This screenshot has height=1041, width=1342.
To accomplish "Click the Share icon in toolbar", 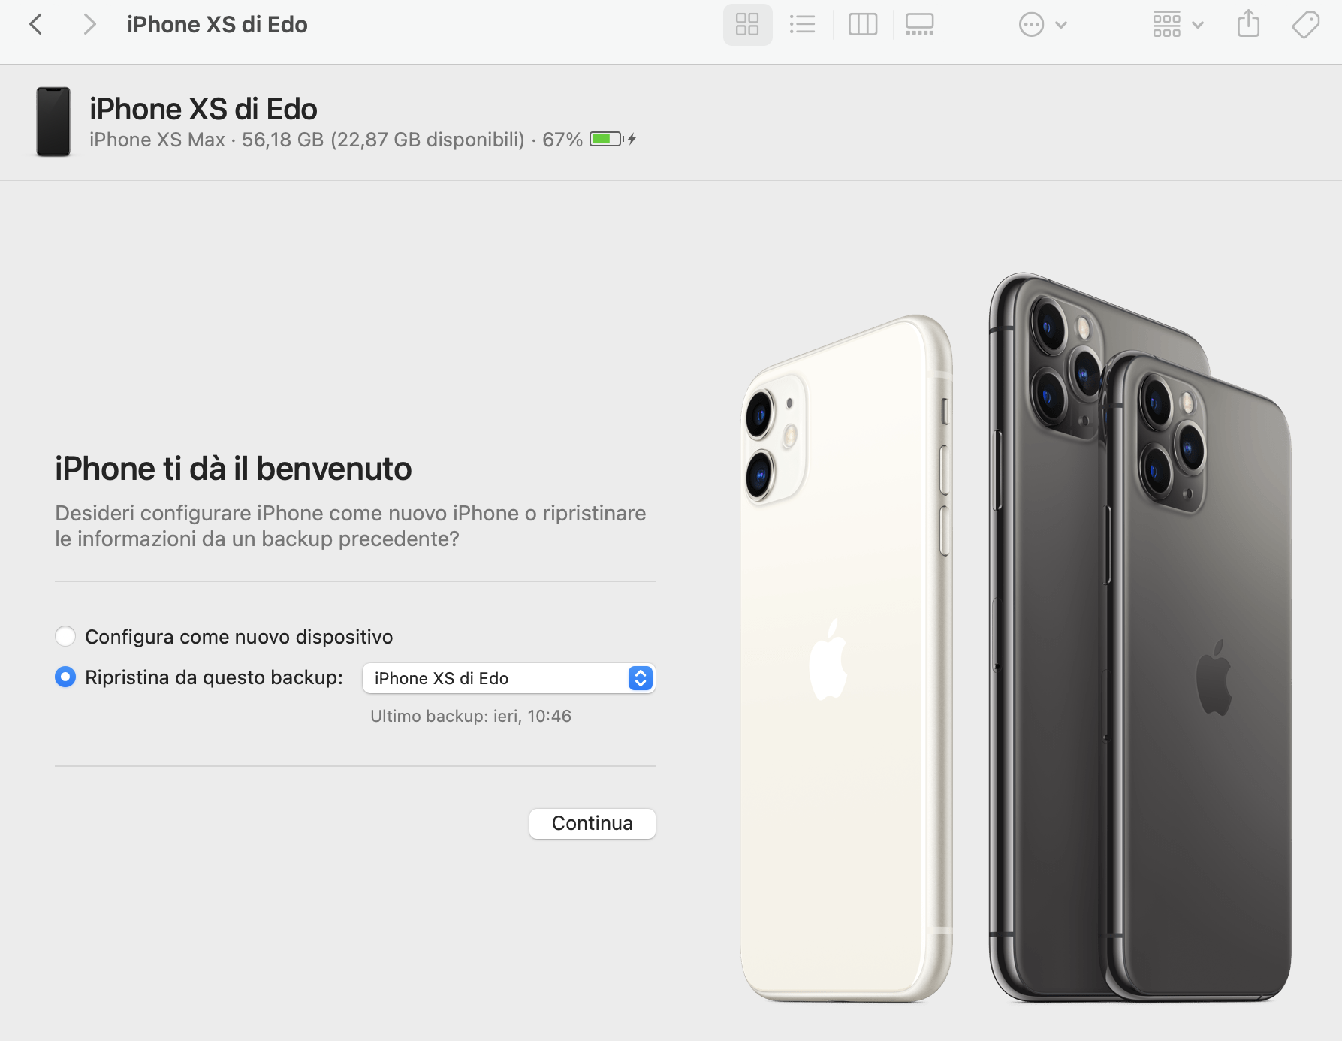I will (1248, 25).
